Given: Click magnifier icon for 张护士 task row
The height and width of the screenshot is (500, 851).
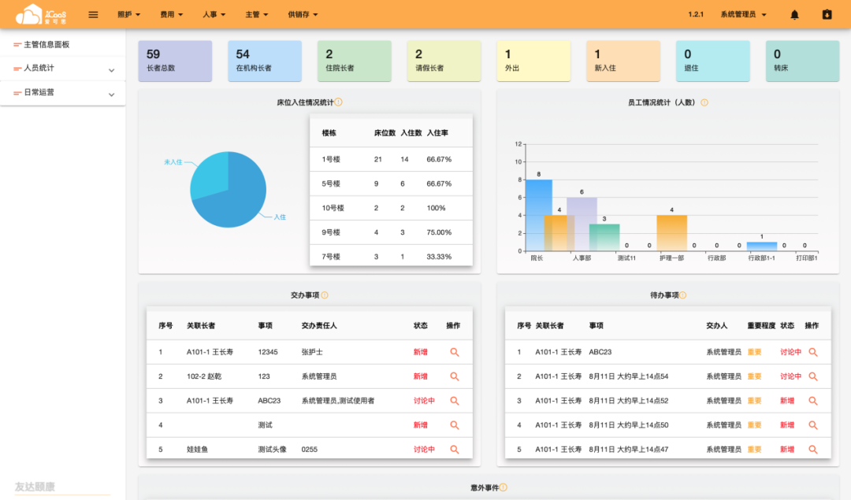Looking at the screenshot, I should [455, 353].
